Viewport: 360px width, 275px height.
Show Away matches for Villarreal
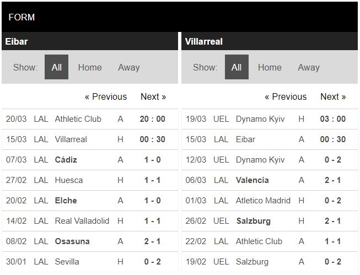point(309,67)
